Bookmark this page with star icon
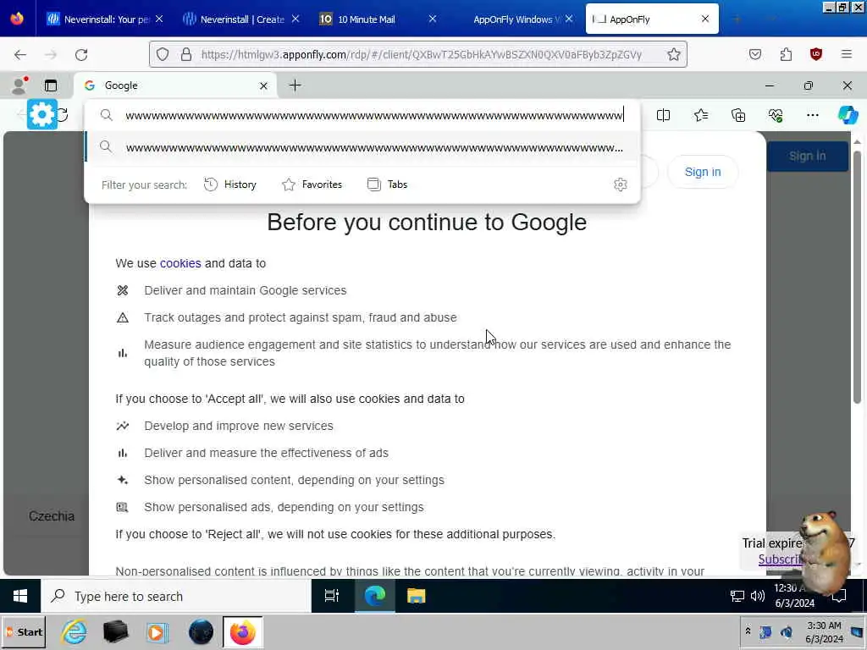Viewport: 867px width, 650px height. coord(673,54)
